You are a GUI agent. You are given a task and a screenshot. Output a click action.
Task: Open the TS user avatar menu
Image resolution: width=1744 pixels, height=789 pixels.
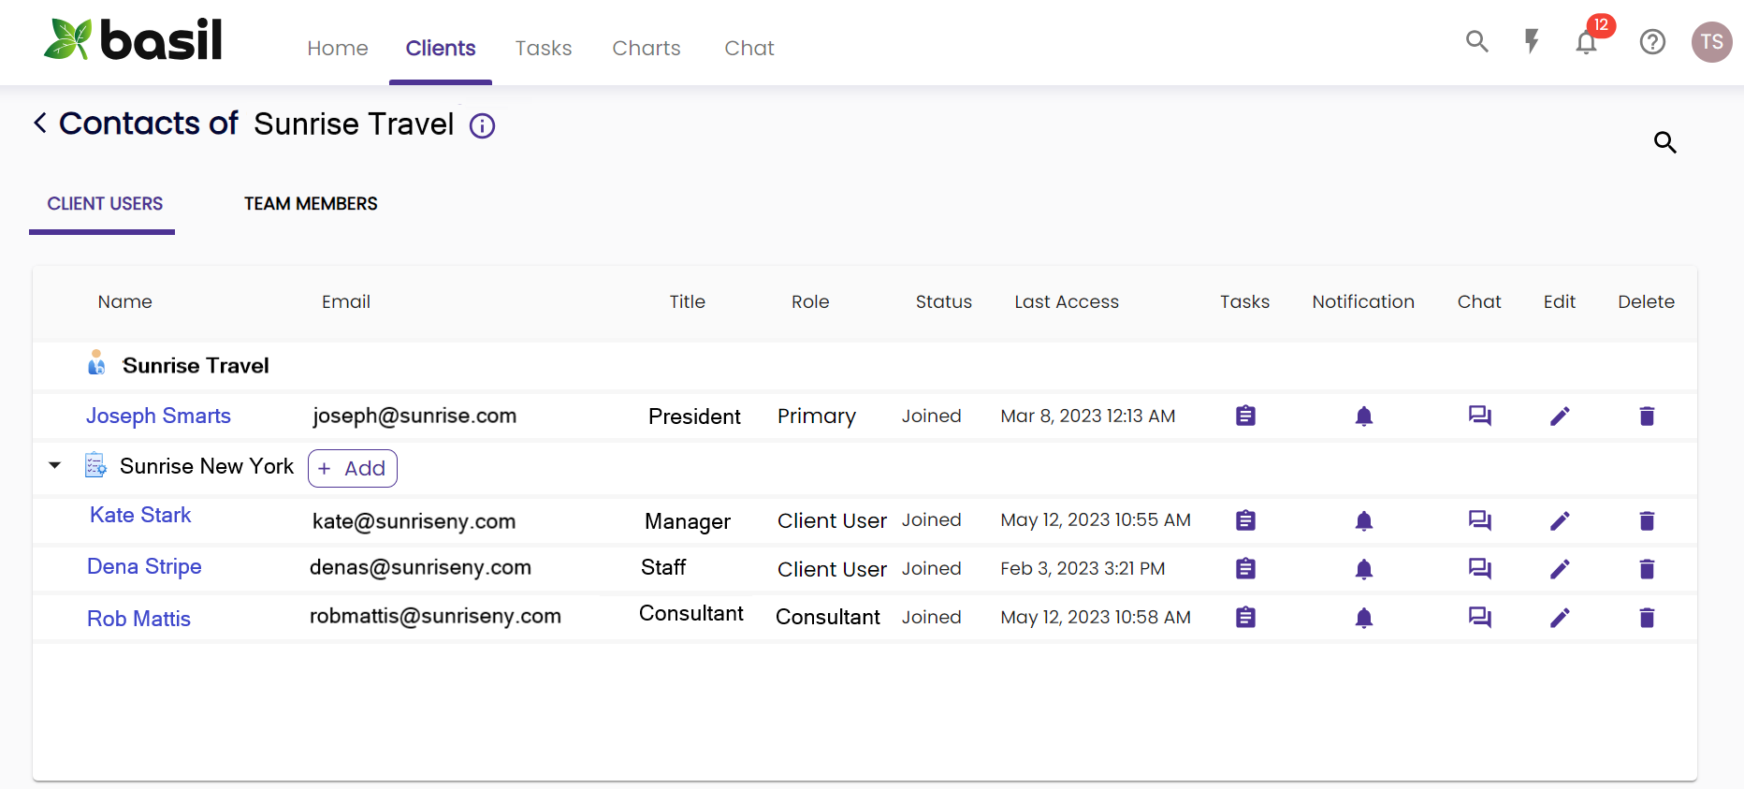(x=1711, y=42)
